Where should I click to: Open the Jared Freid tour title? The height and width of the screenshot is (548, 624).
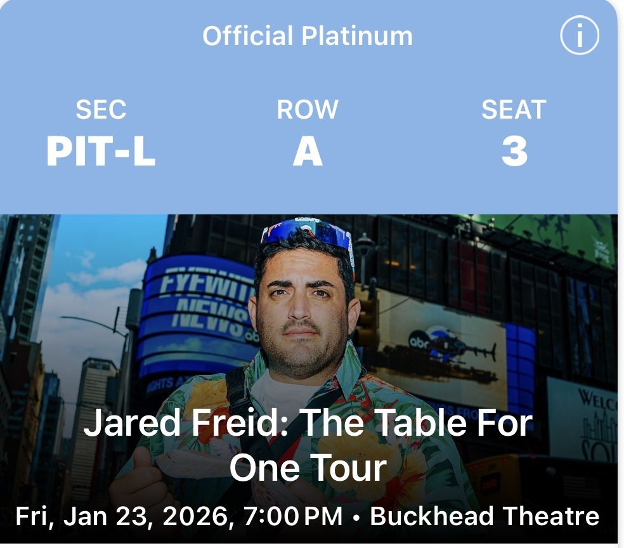pyautogui.click(x=308, y=445)
